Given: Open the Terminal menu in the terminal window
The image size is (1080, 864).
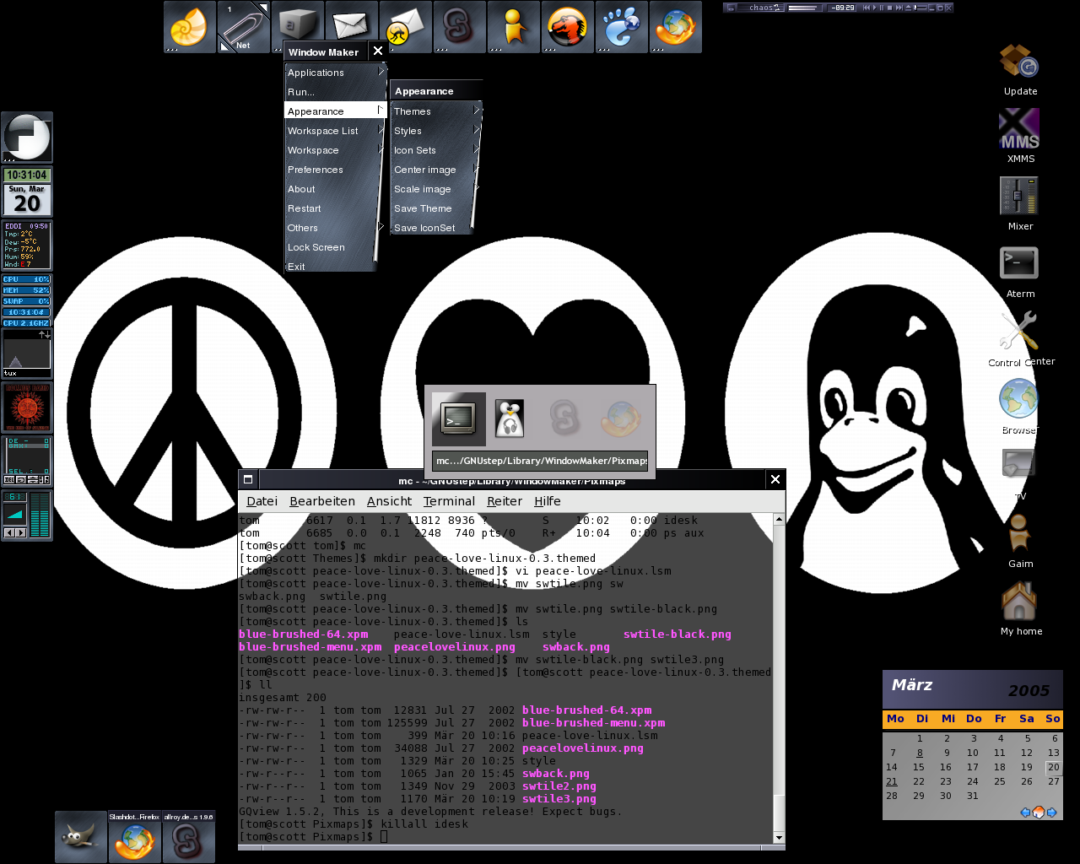Looking at the screenshot, I should click(448, 500).
